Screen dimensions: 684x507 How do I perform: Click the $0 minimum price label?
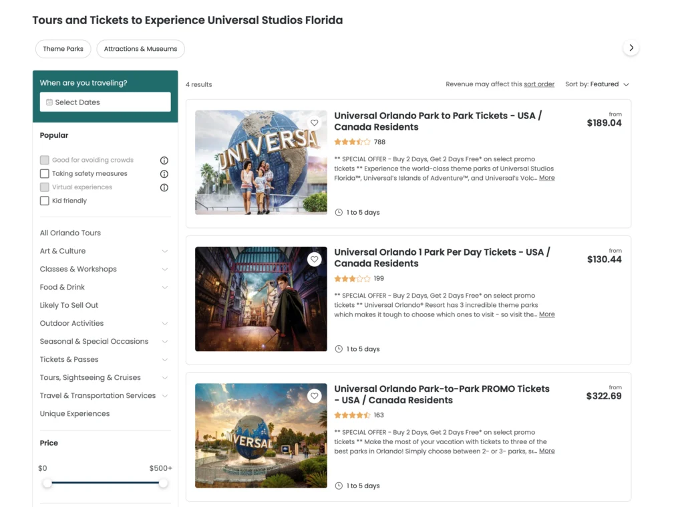tap(43, 468)
